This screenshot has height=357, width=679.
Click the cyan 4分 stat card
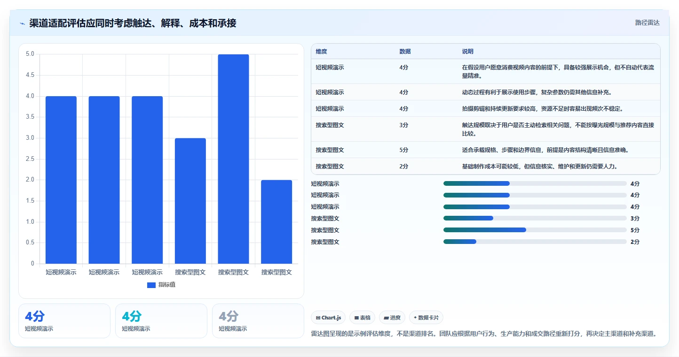point(161,321)
